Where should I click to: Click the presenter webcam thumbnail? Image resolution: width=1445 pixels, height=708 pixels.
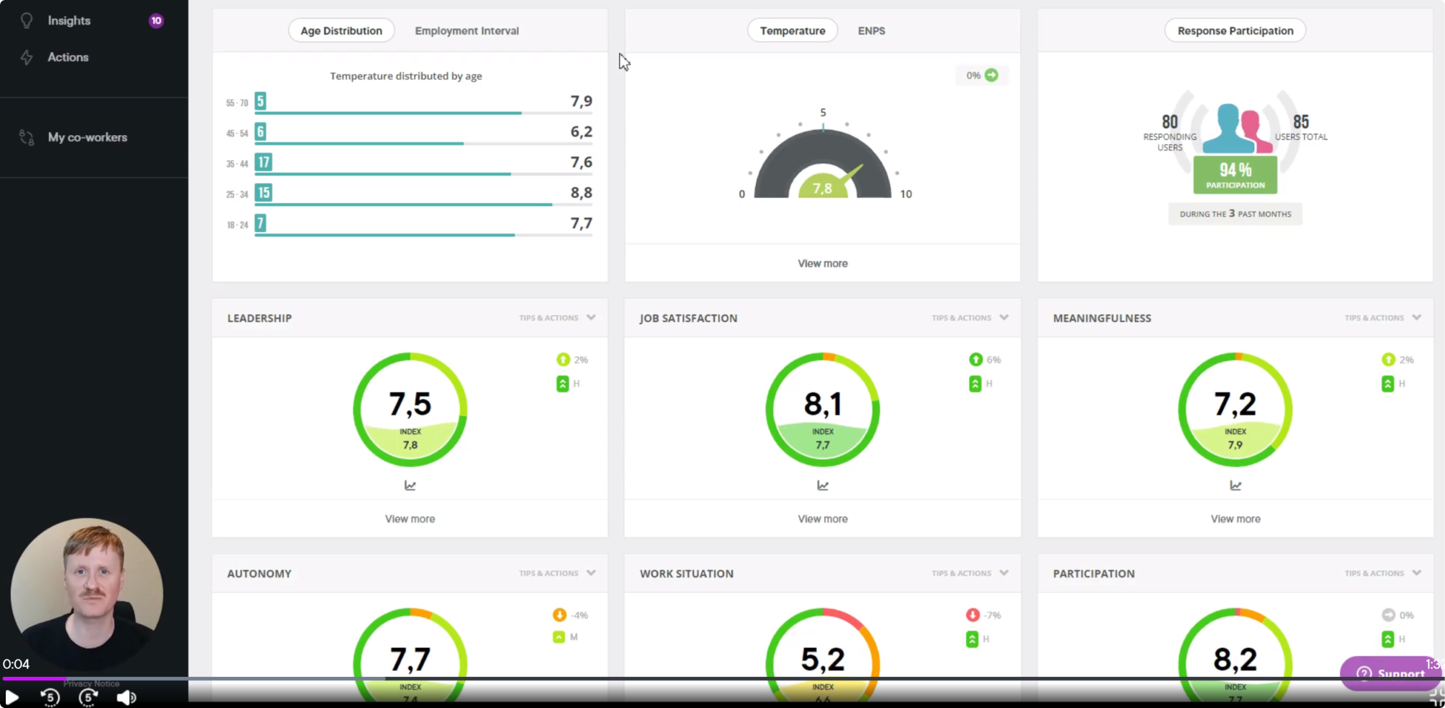click(87, 594)
